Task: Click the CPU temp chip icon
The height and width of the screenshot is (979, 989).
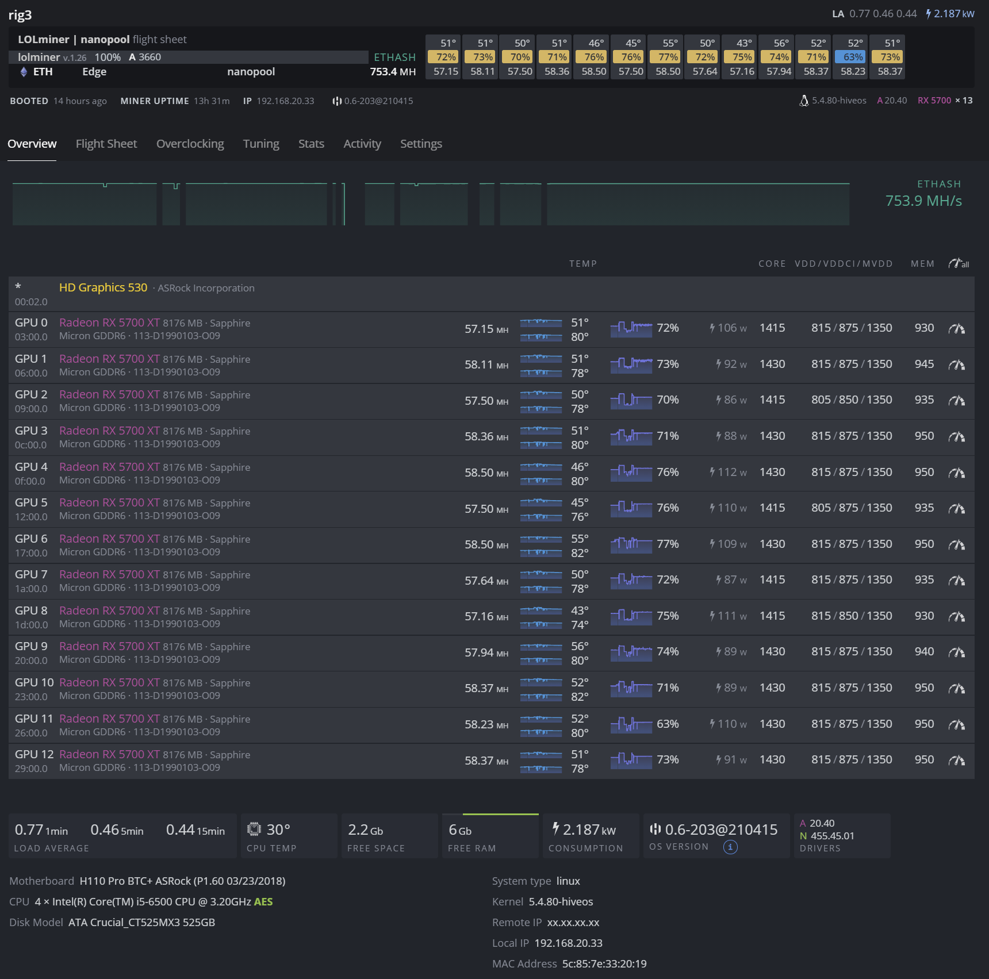Action: pyautogui.click(x=254, y=829)
